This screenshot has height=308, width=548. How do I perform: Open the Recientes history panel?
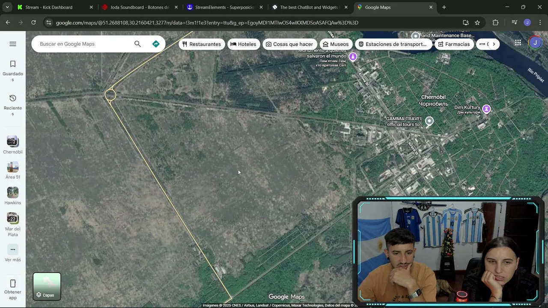(13, 105)
